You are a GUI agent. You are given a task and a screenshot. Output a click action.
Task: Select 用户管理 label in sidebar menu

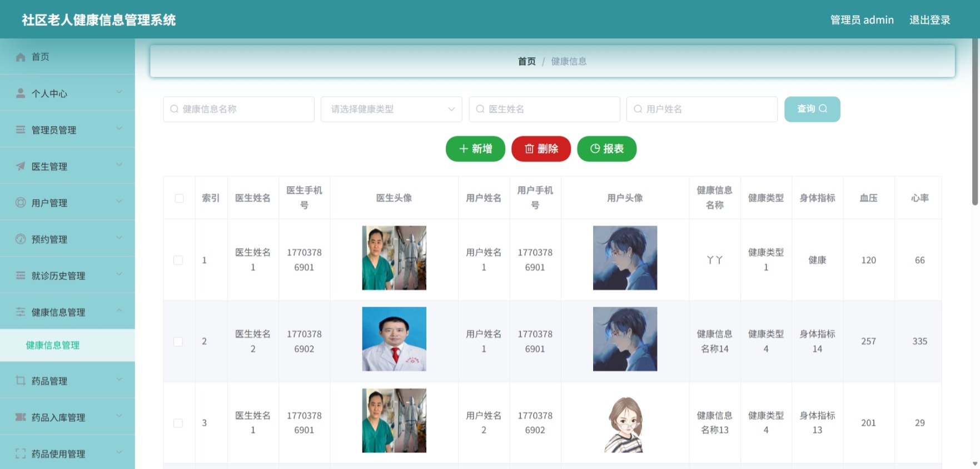[x=49, y=203]
